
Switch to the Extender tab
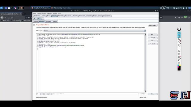[89, 16]
